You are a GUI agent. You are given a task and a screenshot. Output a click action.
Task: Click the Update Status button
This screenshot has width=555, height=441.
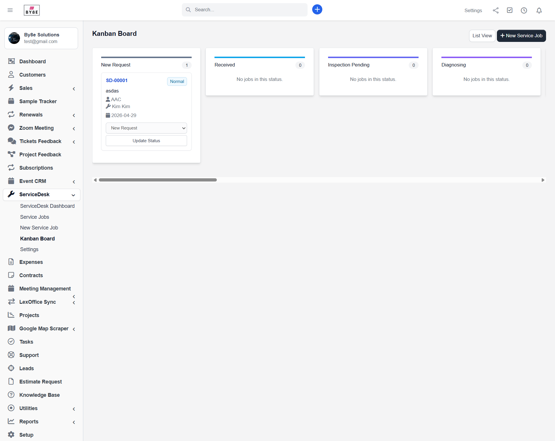(x=146, y=140)
